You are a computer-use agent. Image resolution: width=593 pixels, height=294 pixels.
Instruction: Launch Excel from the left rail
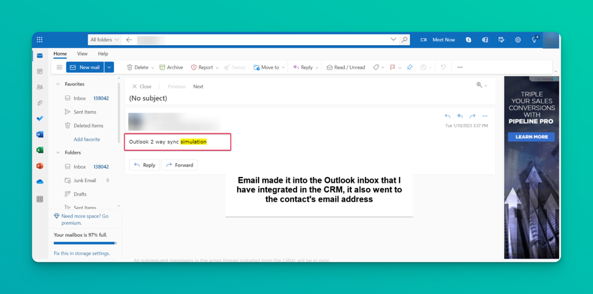(x=40, y=150)
